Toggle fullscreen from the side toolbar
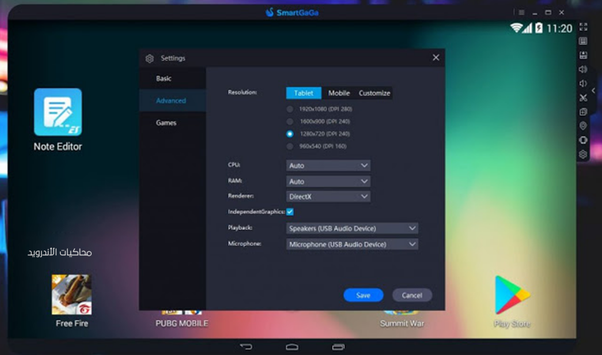This screenshot has width=602, height=355. [583, 27]
